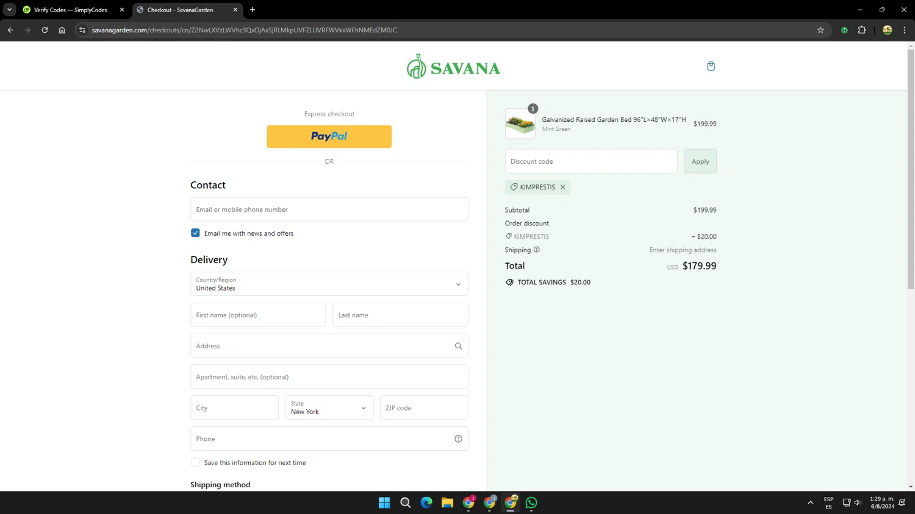The image size is (915, 514).
Task: Open the tab search dropdown arrow
Action: pos(9,10)
